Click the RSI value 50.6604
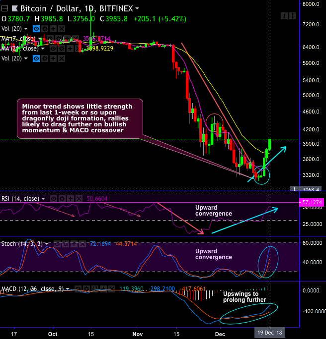The width and height of the screenshot is (326, 339). tap(97, 199)
